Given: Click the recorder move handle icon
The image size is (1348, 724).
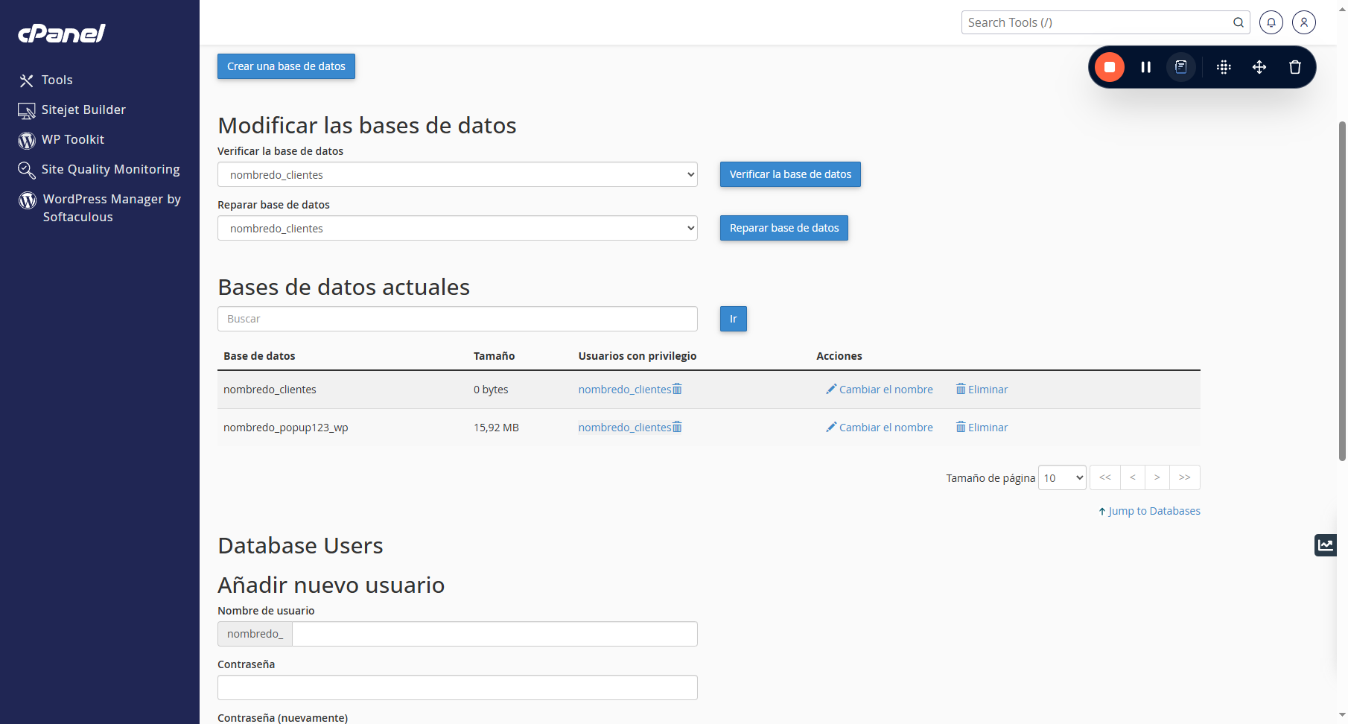Looking at the screenshot, I should click(x=1259, y=67).
